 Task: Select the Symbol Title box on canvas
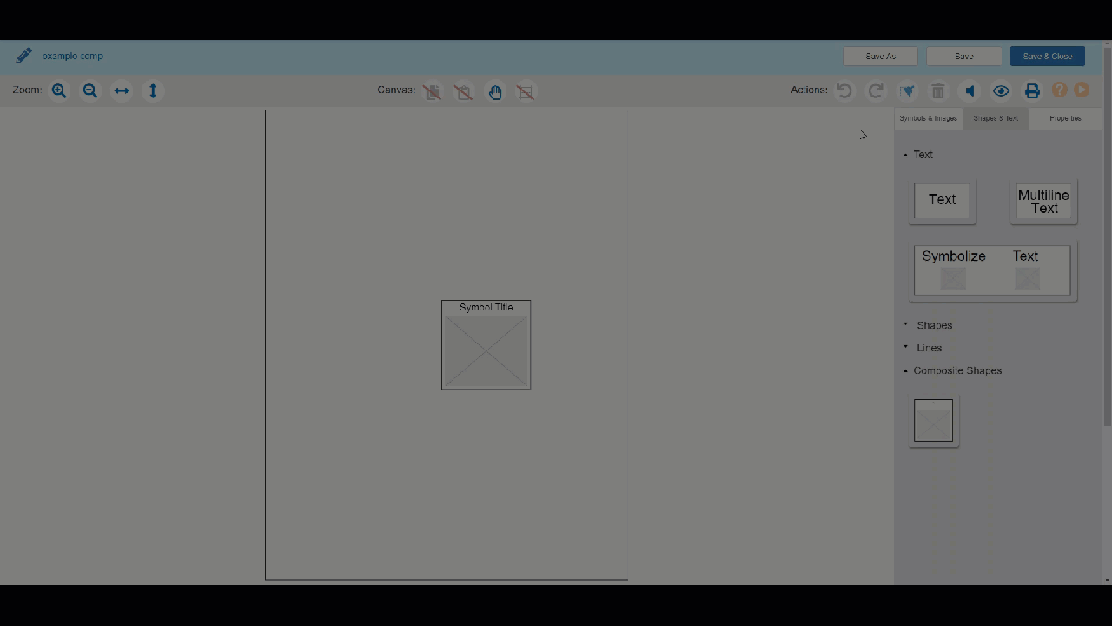[486, 344]
